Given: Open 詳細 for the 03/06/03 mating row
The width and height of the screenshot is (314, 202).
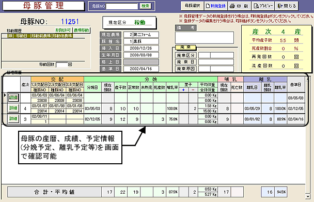Looking at the screenshot, I should tap(13, 98).
